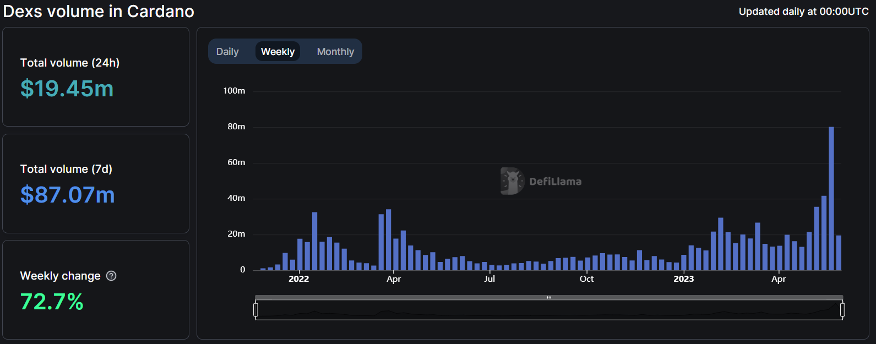Click the Jul x-axis label
The image size is (876, 344).
pyautogui.click(x=489, y=279)
